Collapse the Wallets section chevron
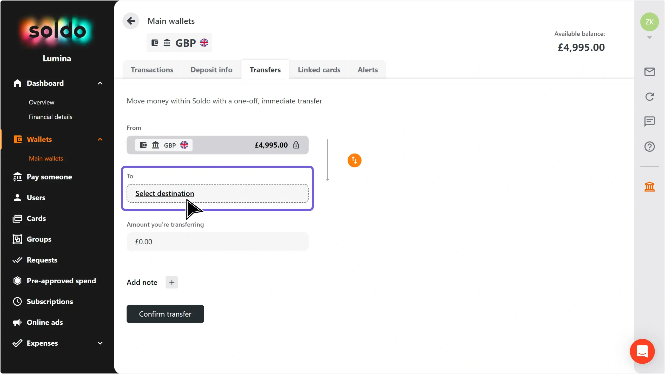 coord(100,139)
